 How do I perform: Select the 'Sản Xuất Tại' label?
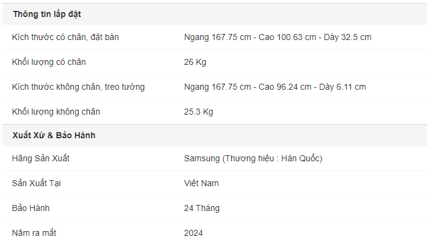pyautogui.click(x=36, y=183)
